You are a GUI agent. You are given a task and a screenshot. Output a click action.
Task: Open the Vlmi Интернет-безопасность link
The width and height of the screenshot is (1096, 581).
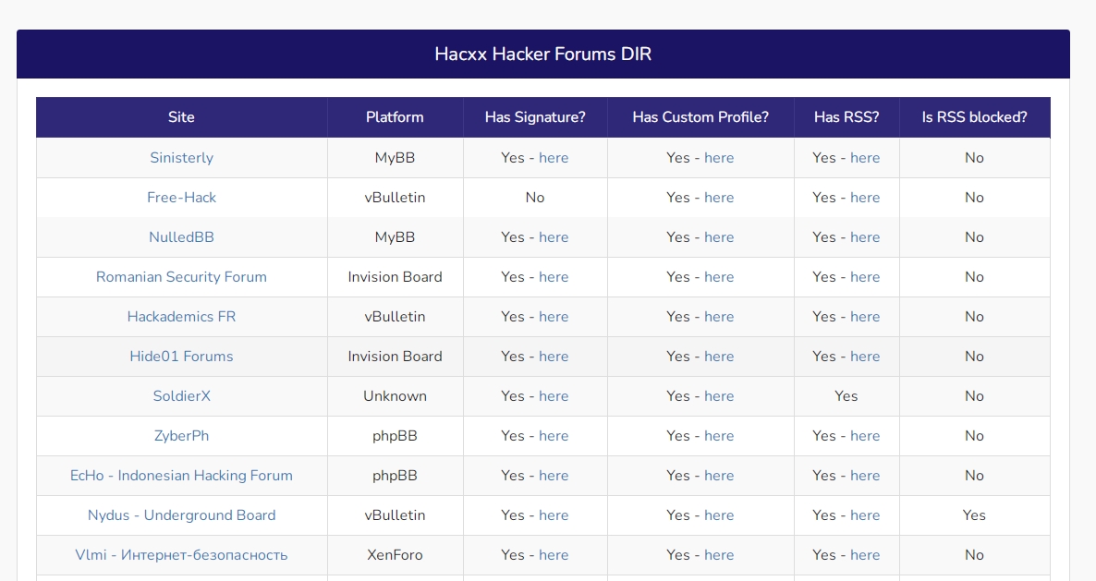click(181, 555)
